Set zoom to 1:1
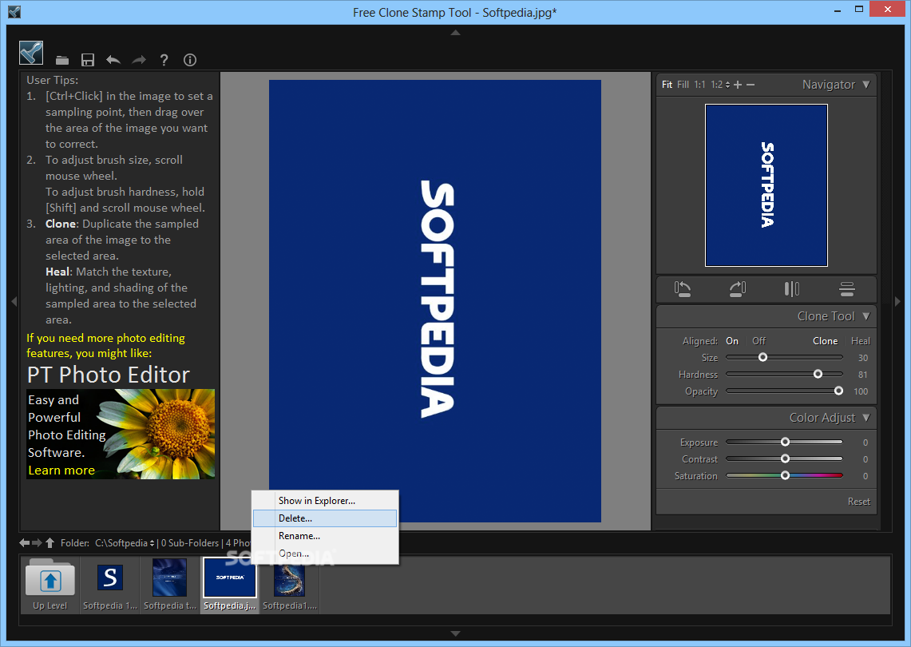Viewport: 911px width, 647px height. 700,85
